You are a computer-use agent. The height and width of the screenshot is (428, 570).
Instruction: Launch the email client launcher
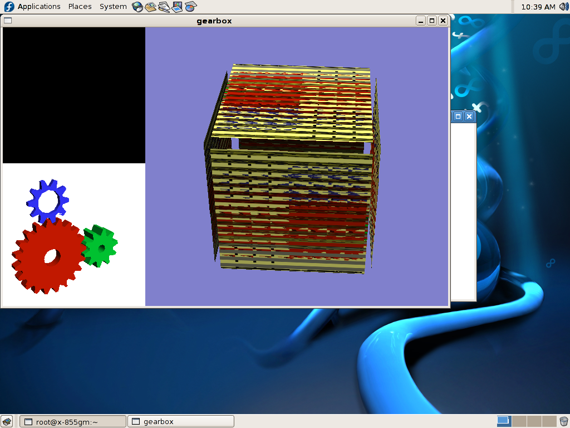150,7
